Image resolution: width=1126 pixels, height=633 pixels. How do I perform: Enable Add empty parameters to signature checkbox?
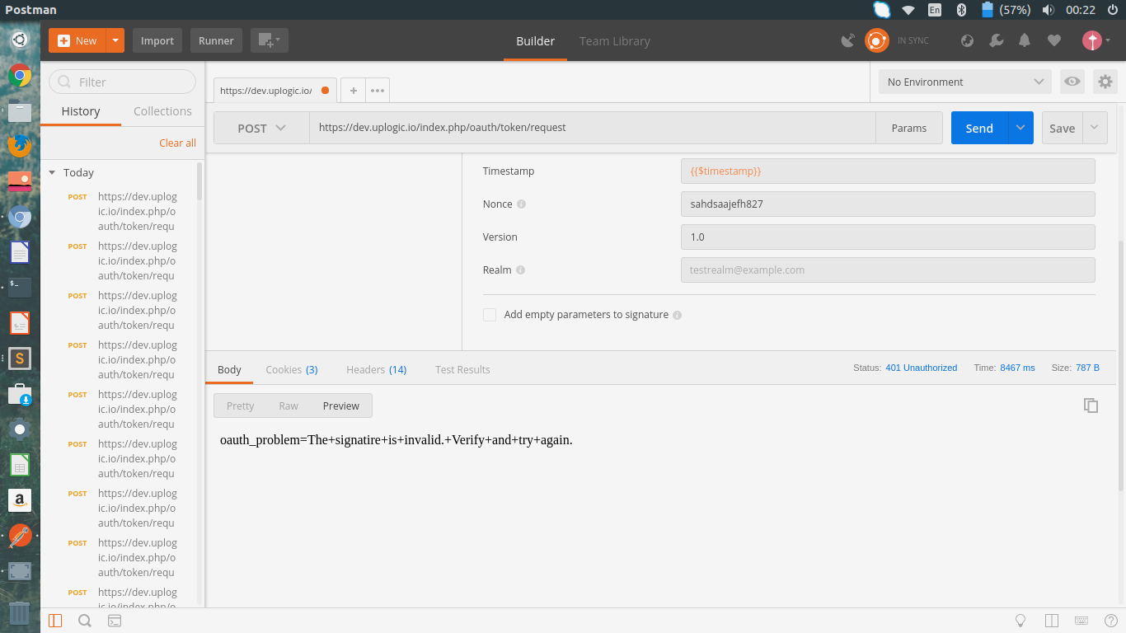[x=490, y=315]
